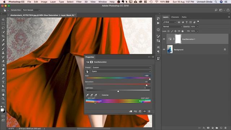This screenshot has width=231, height=130.
Task: Toggle type layer filter
Action: tap(187, 22)
